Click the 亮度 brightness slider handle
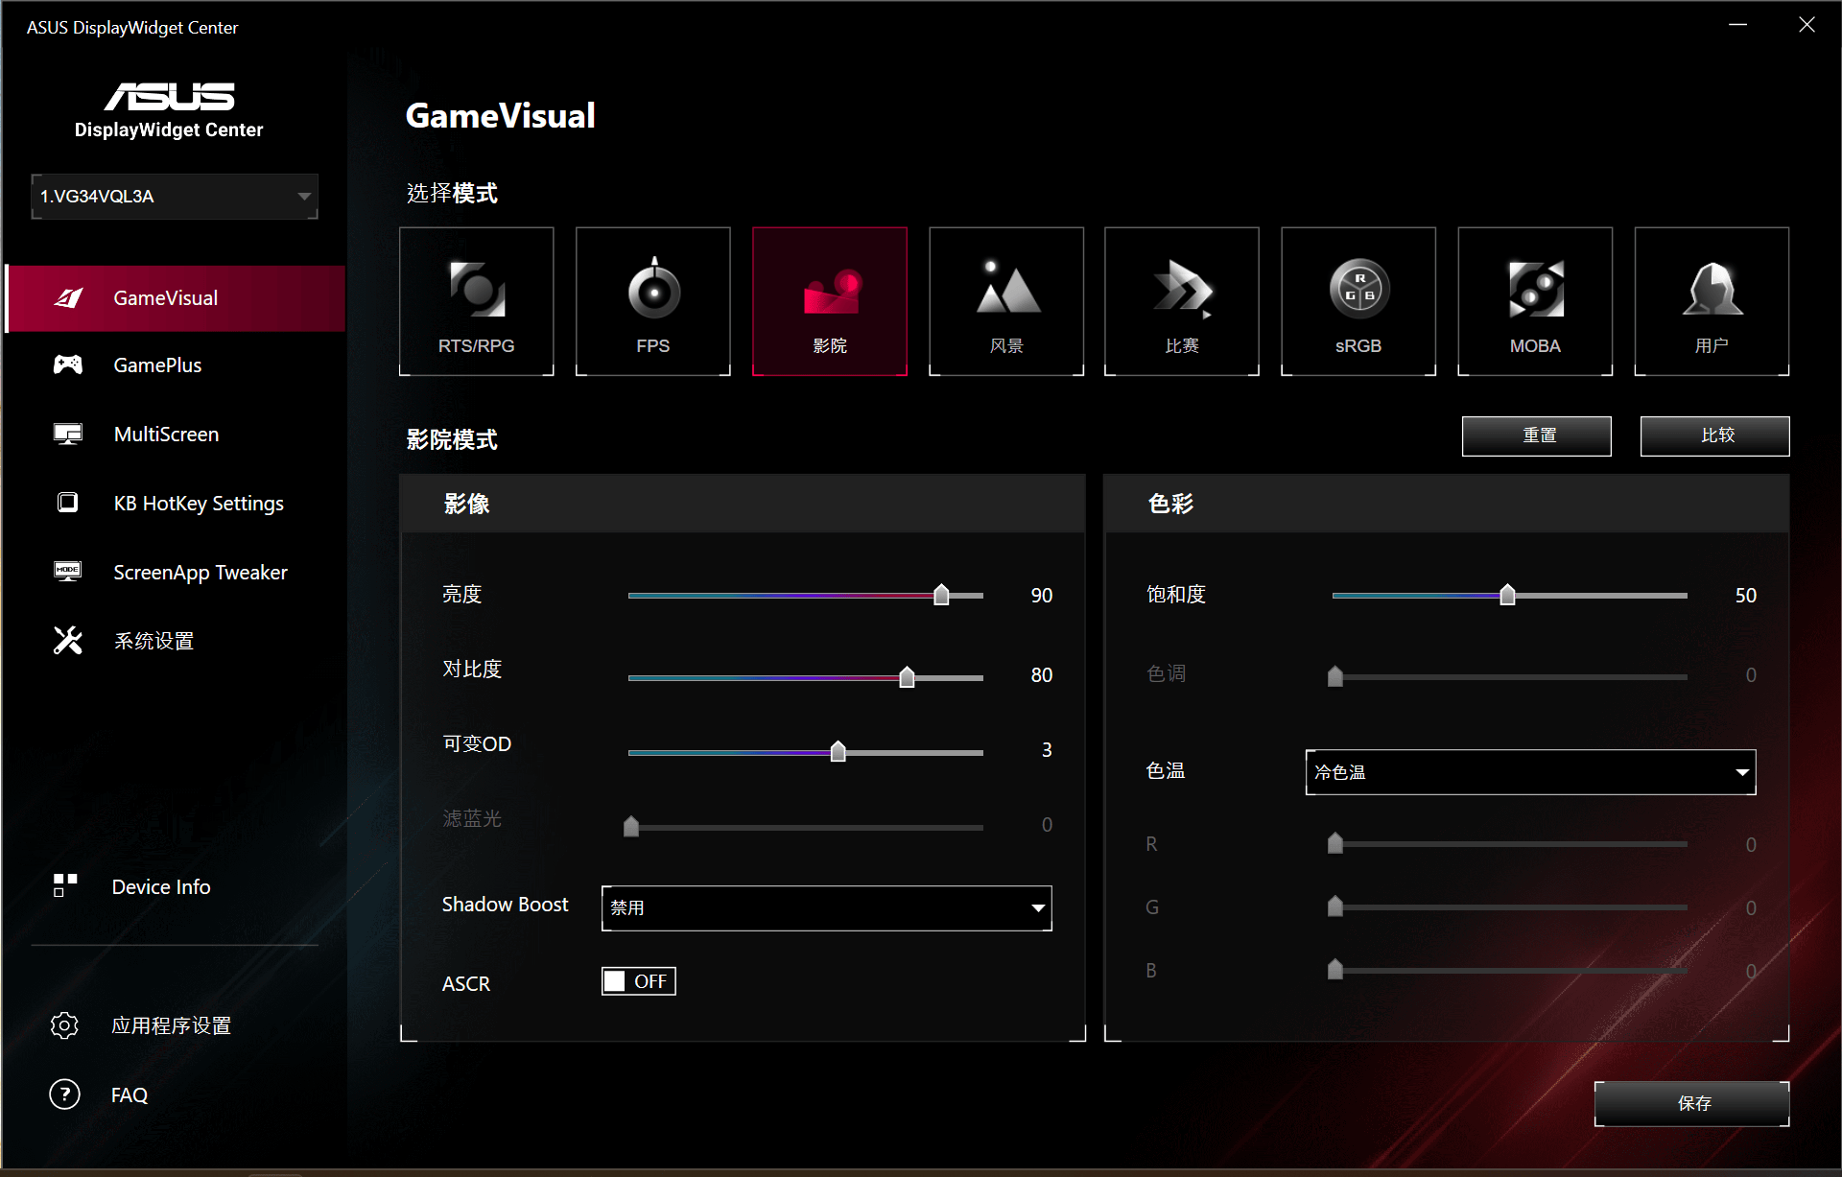1842x1177 pixels. [x=941, y=595]
